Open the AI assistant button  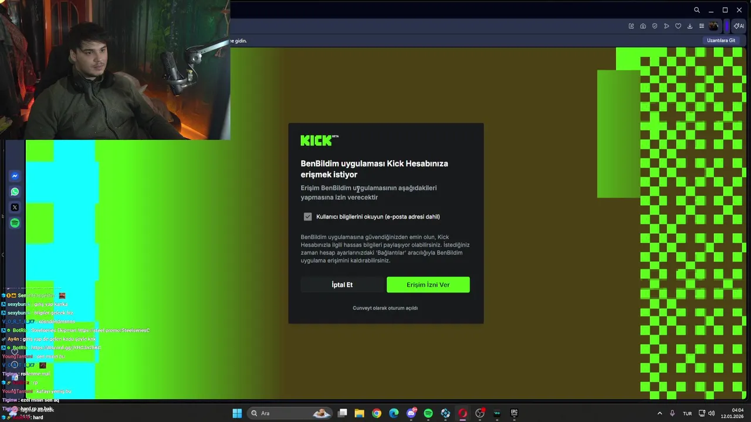[739, 26]
